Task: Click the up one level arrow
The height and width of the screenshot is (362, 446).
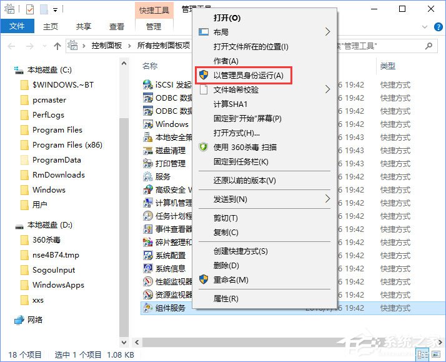Action: (57, 46)
